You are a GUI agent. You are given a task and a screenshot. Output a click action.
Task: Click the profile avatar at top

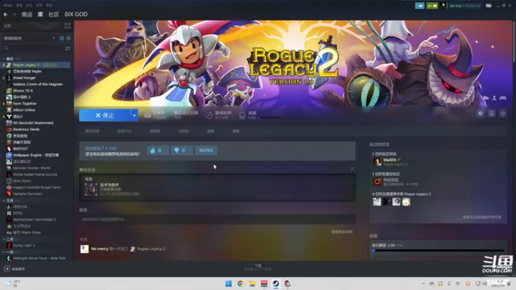coord(443,6)
